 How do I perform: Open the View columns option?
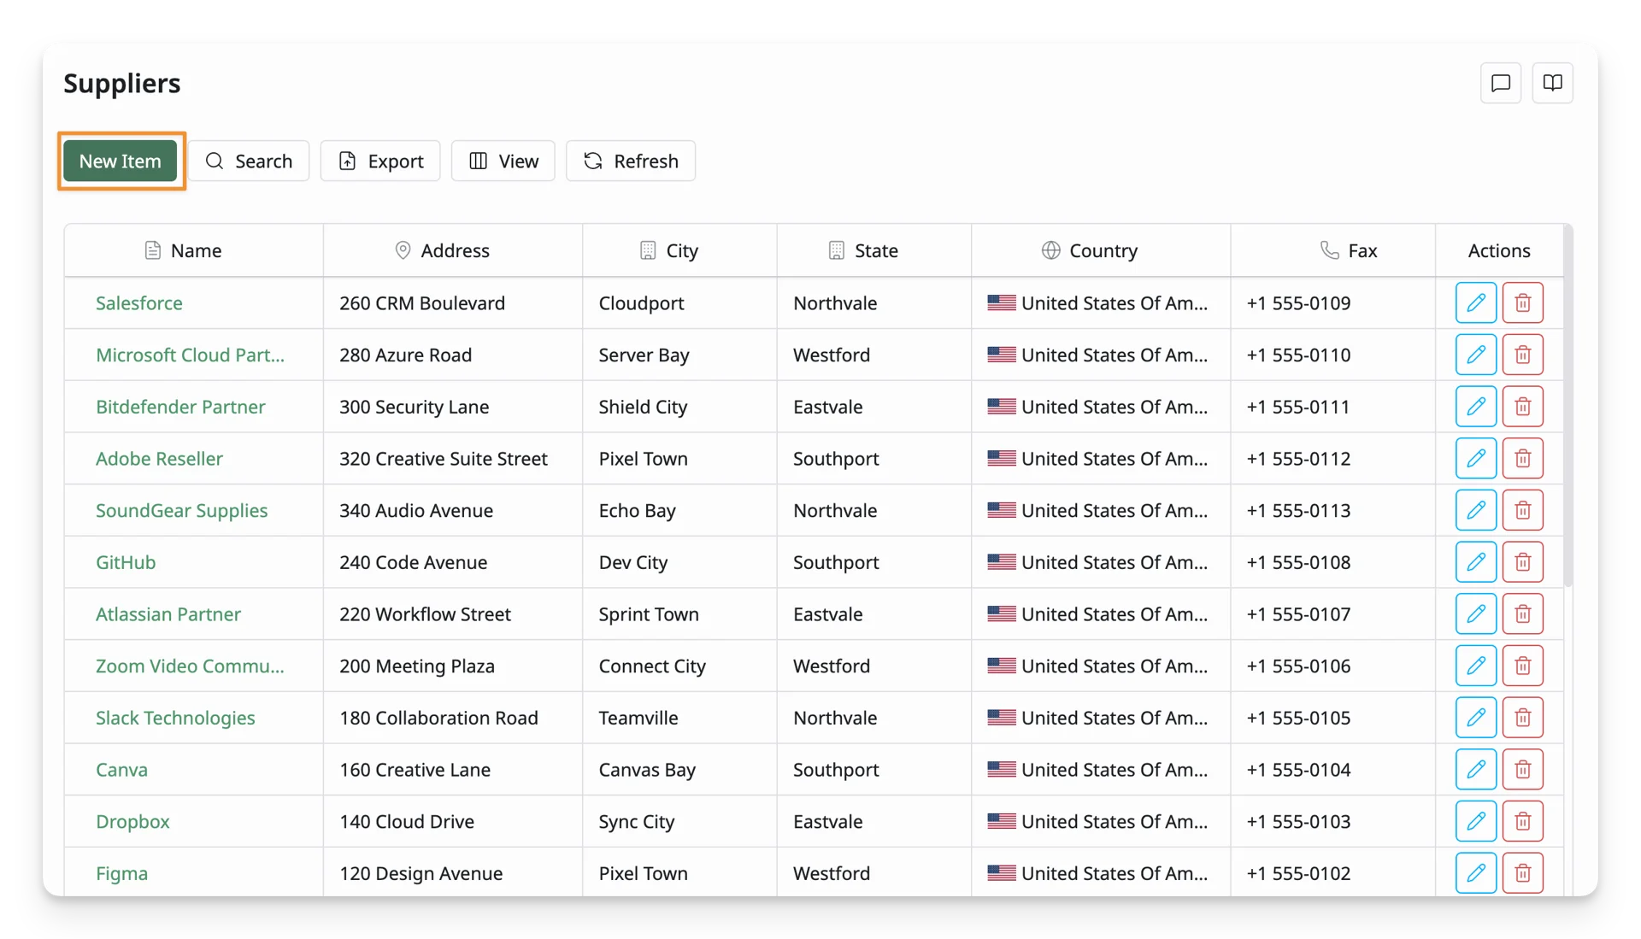point(503,161)
